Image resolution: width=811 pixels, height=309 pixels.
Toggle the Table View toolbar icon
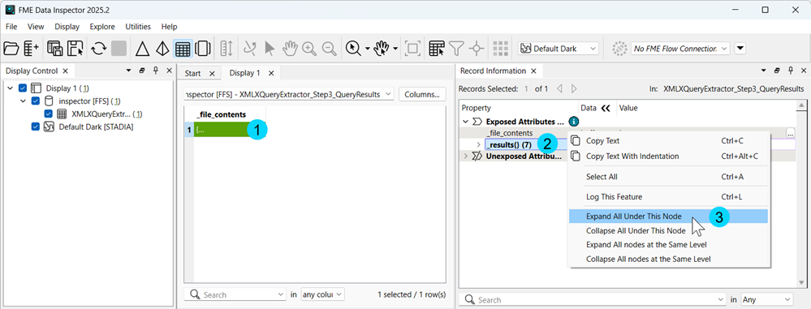point(183,49)
